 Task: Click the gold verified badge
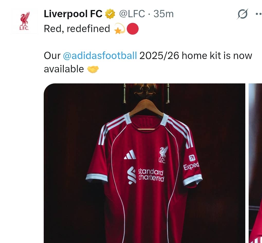coord(110,14)
